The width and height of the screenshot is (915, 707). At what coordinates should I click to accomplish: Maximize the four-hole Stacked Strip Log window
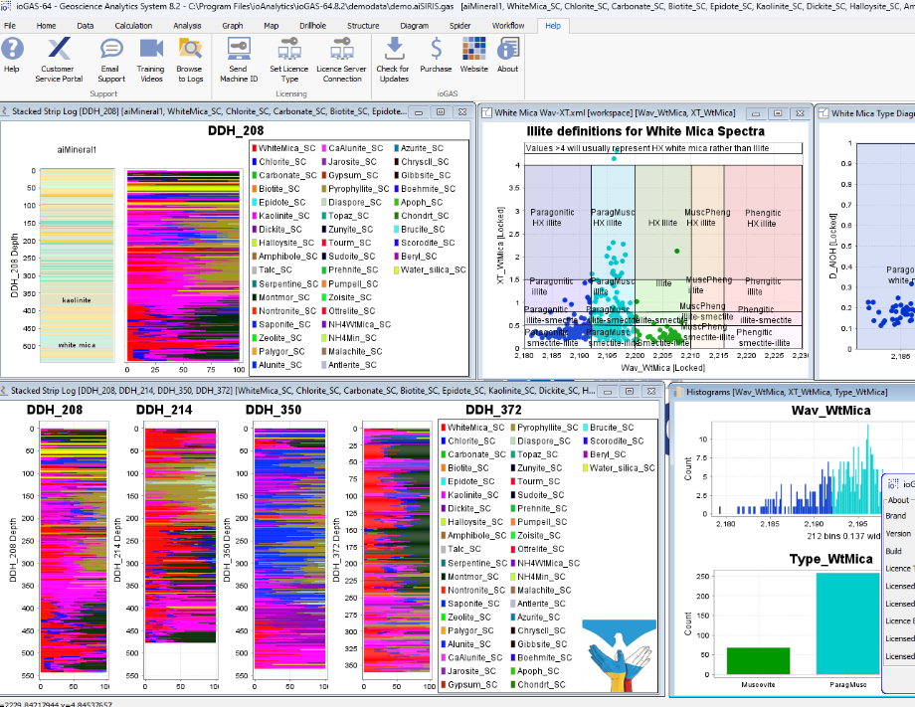tap(630, 392)
